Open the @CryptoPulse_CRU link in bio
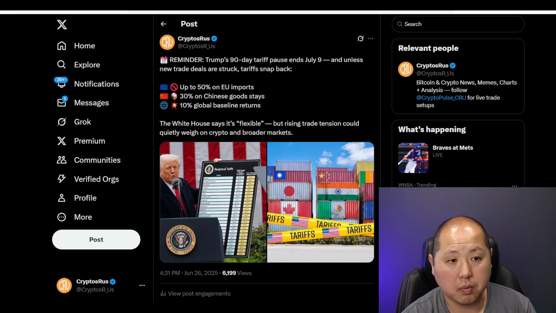 (x=441, y=98)
